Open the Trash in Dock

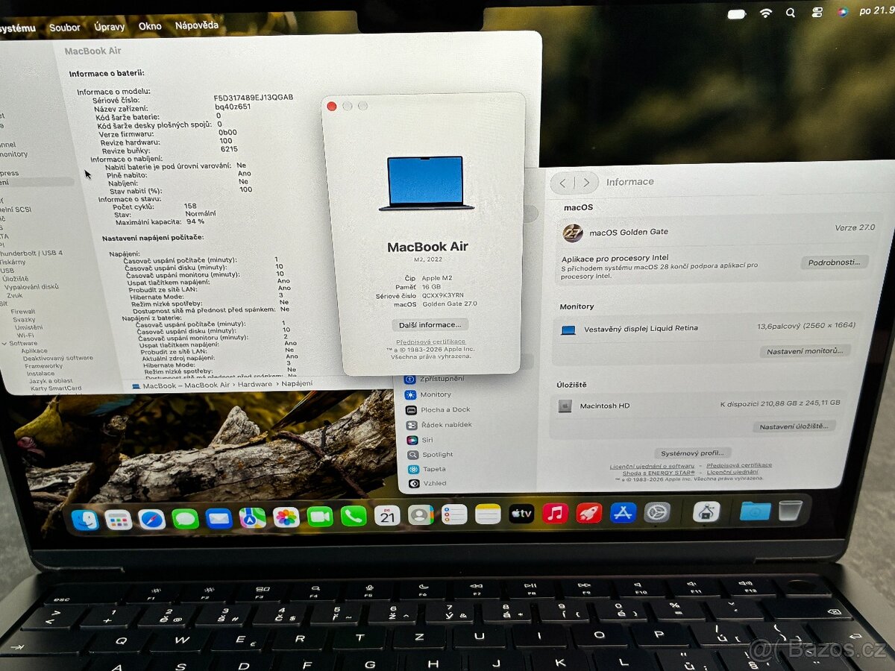(x=790, y=510)
